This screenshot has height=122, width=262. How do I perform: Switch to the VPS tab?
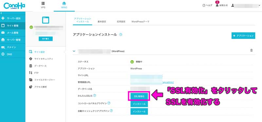click(43, 5)
